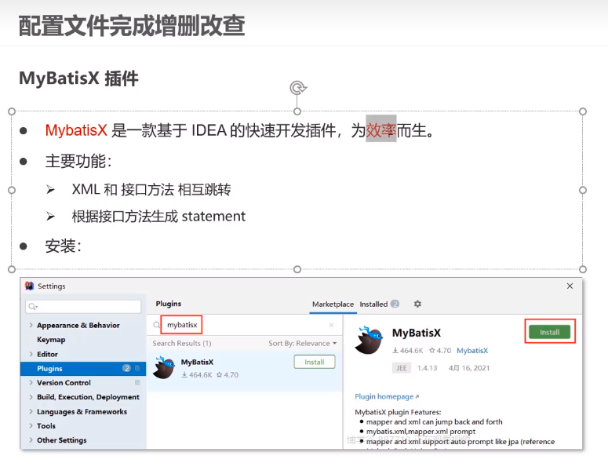Click Install button in MyBatisX search result

click(x=314, y=362)
